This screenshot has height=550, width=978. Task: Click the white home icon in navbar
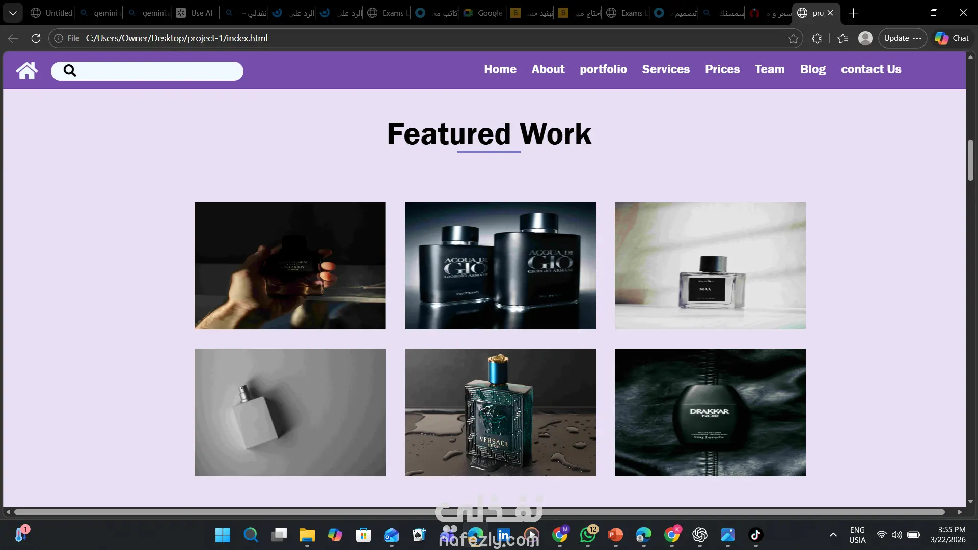[26, 70]
